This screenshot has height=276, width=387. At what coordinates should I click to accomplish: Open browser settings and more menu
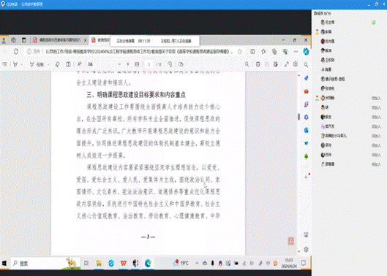[x=296, y=52]
